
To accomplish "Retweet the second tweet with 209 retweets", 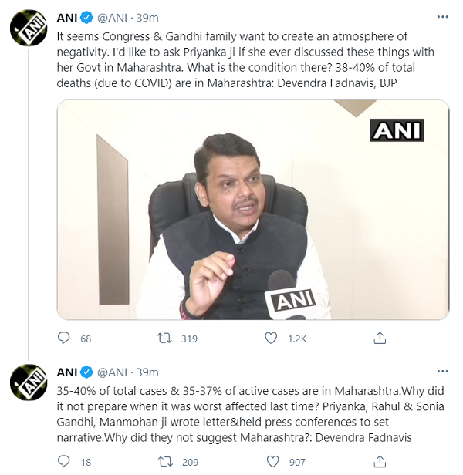I will [164, 461].
